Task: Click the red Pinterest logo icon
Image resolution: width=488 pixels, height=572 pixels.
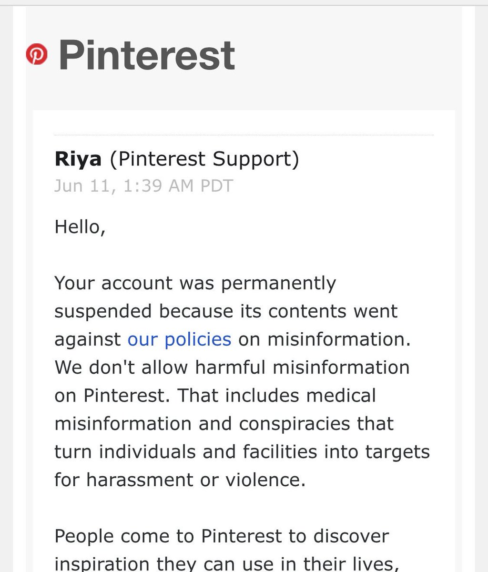Action: click(37, 54)
